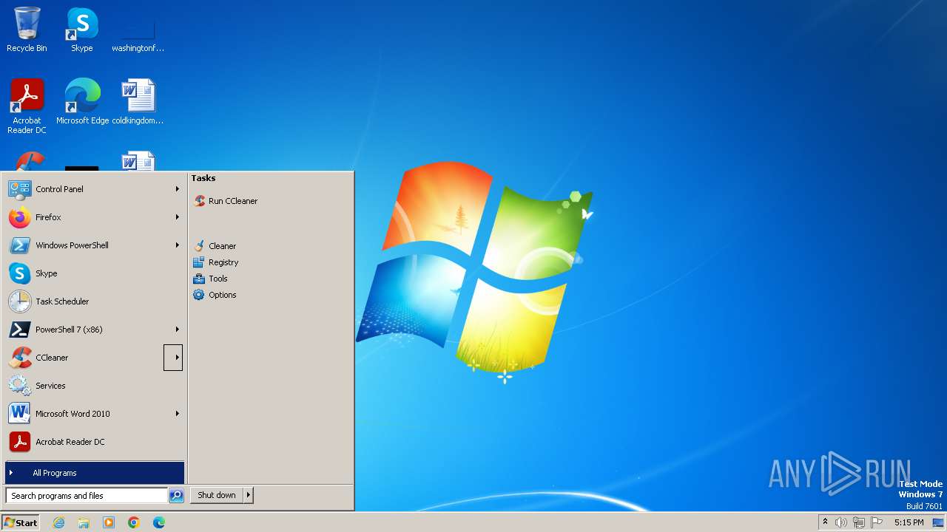Expand the Control Panel submenu arrow
Viewport: 947px width, 532px height.
tap(177, 189)
